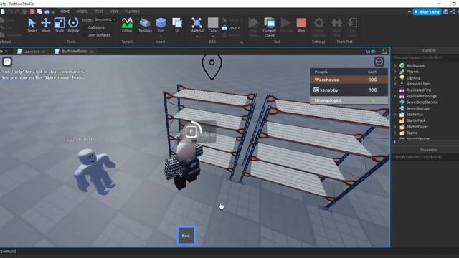Open the Color dropdown arrow

[213, 37]
